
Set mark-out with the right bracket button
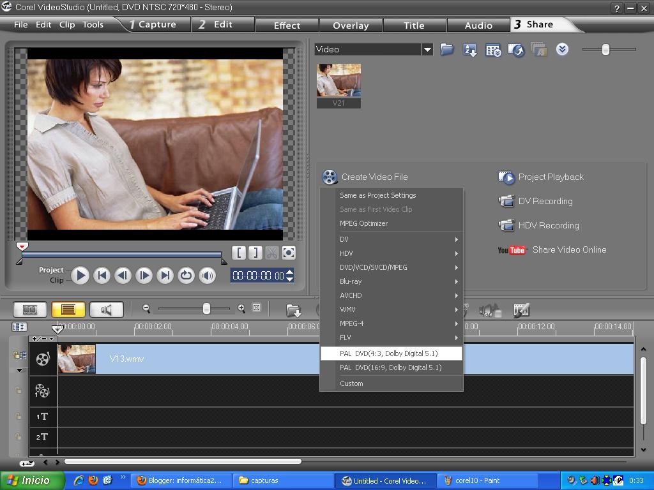point(255,253)
